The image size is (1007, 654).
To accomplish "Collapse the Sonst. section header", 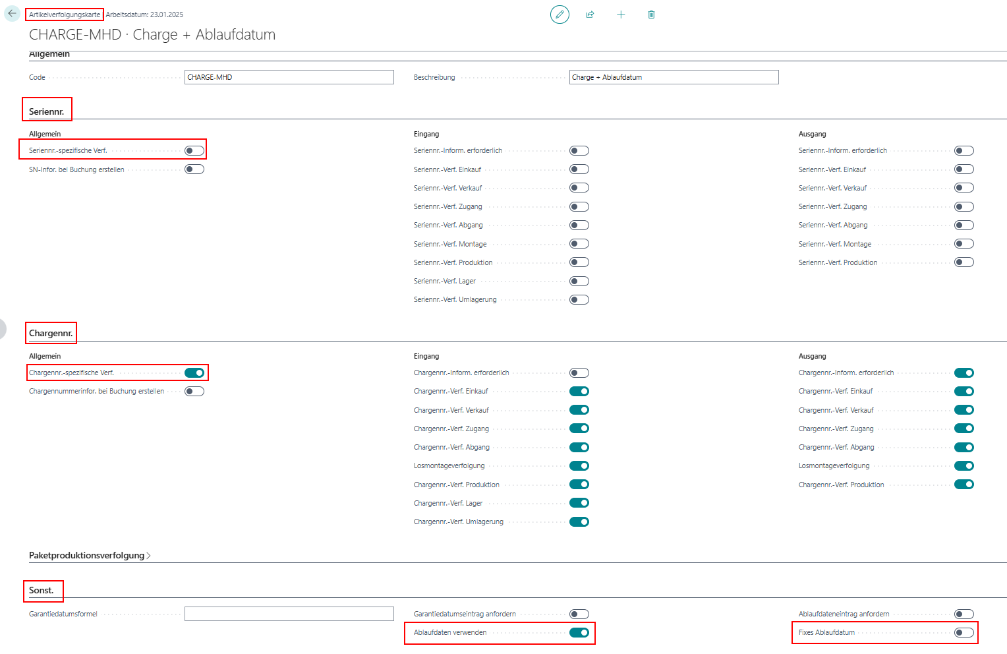I will click(42, 590).
